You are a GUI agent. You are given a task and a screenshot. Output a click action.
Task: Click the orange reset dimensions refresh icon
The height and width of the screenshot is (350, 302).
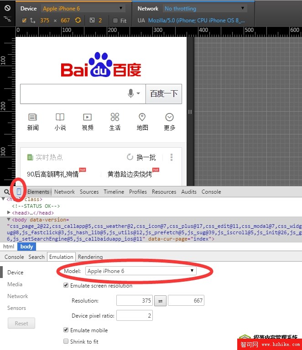78,21
